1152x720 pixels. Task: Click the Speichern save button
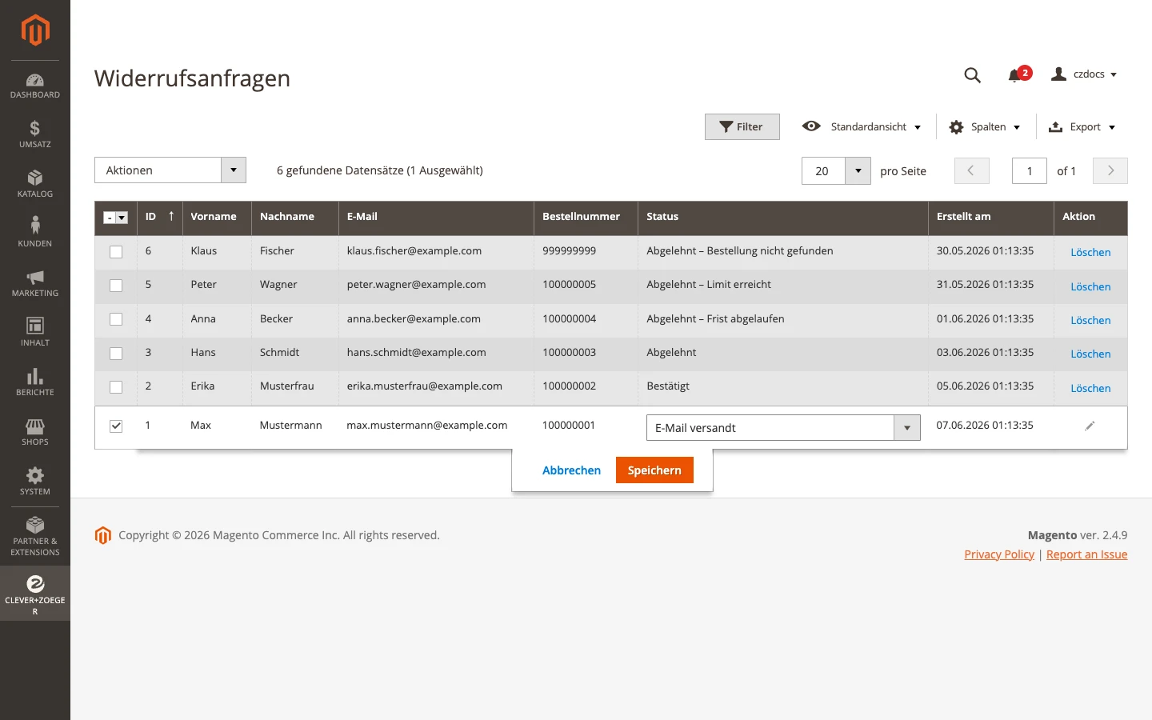(654, 470)
